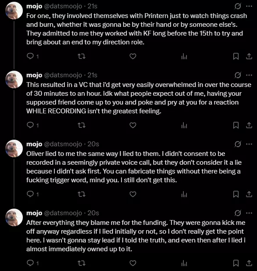Screen dimensions: 257x271
Task: Like the tweet about working with KF
Action: [x=133, y=56]
